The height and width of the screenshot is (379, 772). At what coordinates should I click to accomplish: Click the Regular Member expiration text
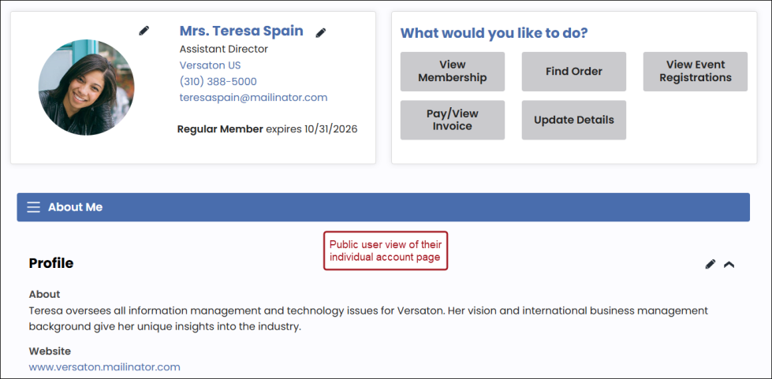pos(267,128)
